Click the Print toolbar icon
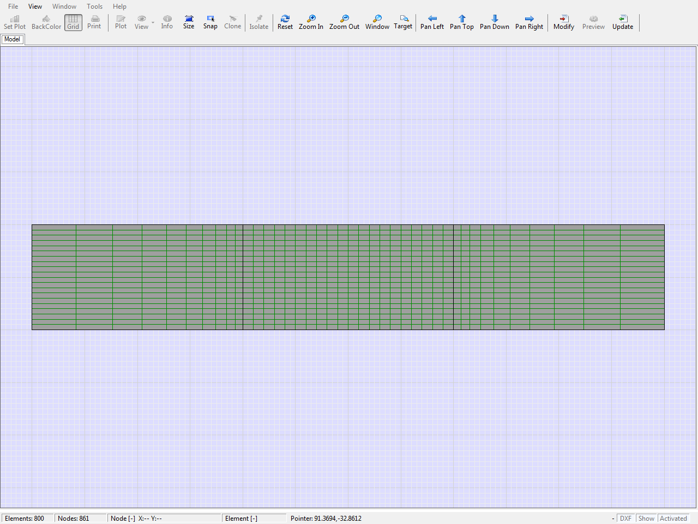Screen dimensions: 698x524 [x=94, y=22]
